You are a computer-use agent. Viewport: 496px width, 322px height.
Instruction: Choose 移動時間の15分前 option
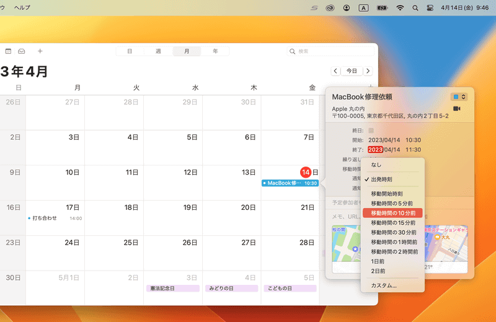[392, 223]
